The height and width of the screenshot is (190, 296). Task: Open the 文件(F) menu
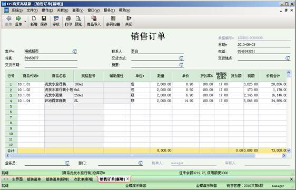tap(32, 11)
